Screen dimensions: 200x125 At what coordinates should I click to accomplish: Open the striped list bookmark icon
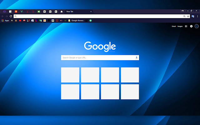(53, 20)
